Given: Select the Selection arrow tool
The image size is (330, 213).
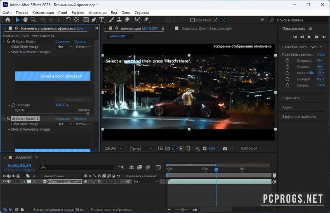Looking at the screenshot, I should [x=18, y=20].
